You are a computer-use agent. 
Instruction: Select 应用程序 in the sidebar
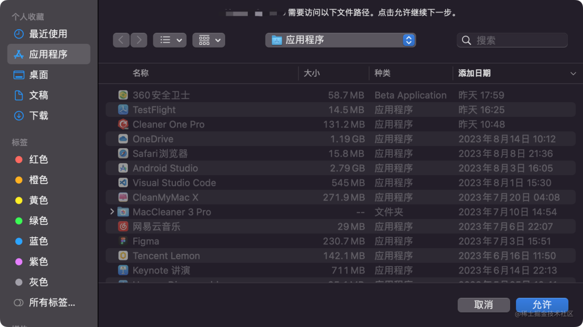coord(49,55)
